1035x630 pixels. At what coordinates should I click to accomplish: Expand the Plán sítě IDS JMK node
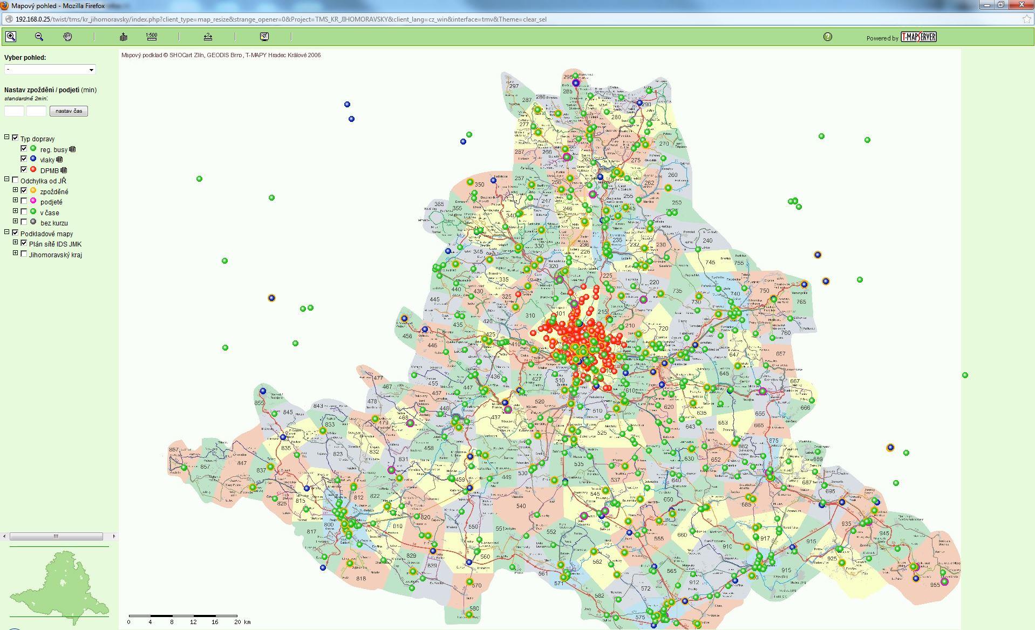(16, 242)
